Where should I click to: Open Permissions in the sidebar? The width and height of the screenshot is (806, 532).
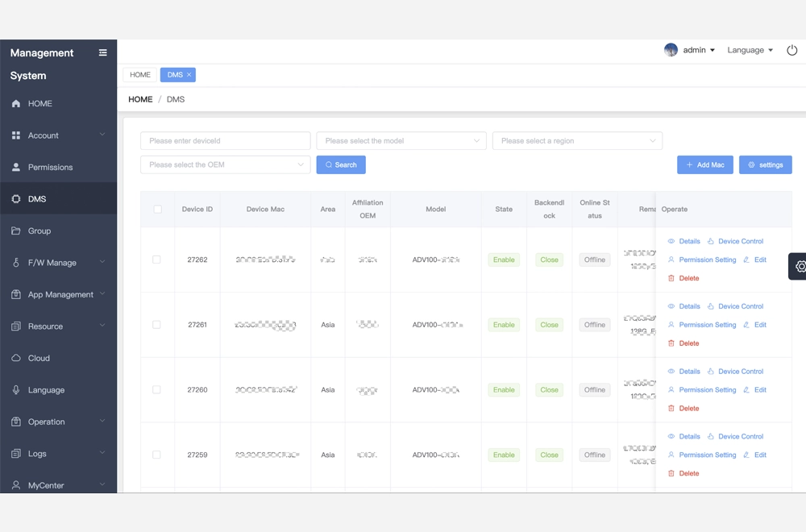58,167
